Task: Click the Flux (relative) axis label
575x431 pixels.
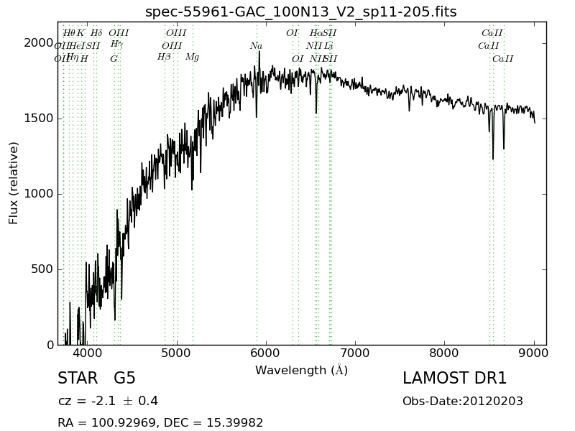Action: tap(13, 183)
